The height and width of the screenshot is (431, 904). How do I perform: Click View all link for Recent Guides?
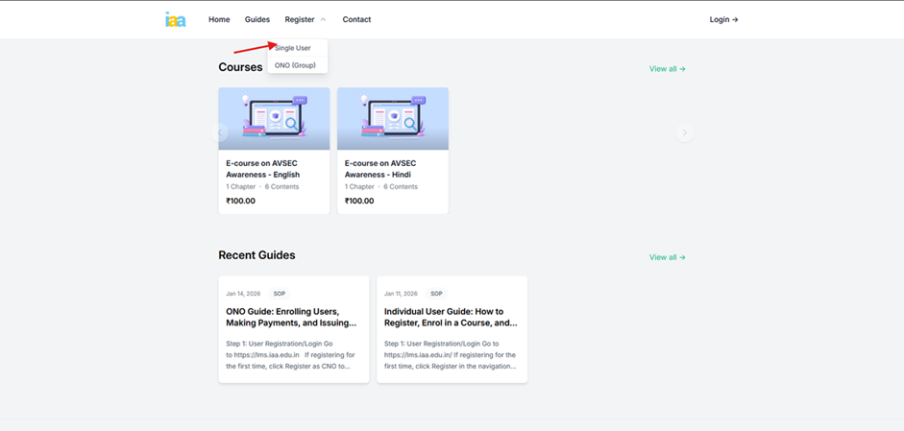coord(667,257)
